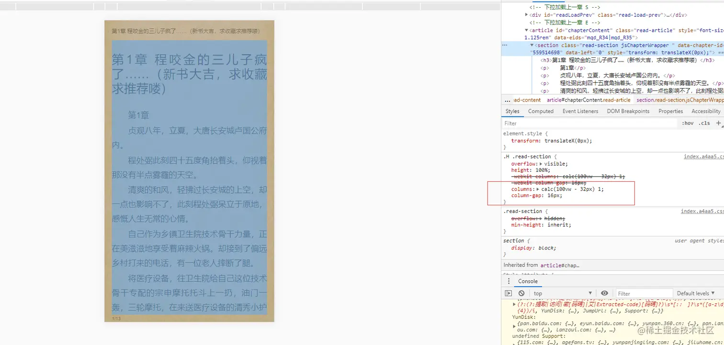Click the undefined Support: console log line
This screenshot has width=724, height=345.
pyautogui.click(x=538, y=336)
